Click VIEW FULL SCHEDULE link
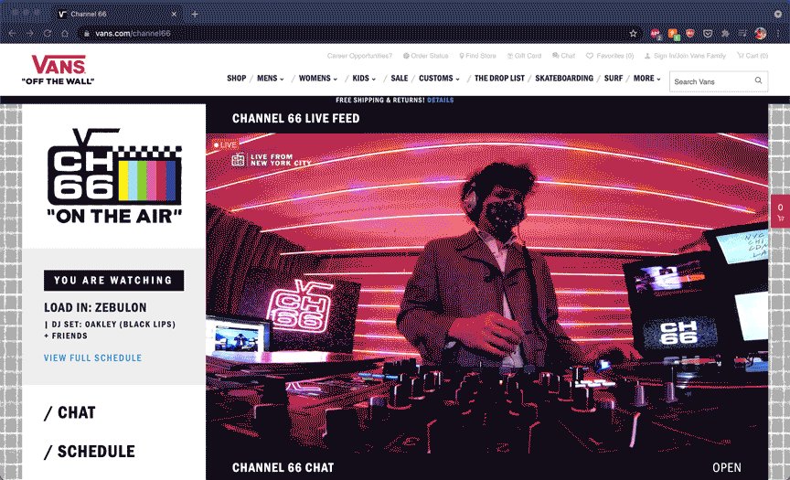 tap(92, 358)
